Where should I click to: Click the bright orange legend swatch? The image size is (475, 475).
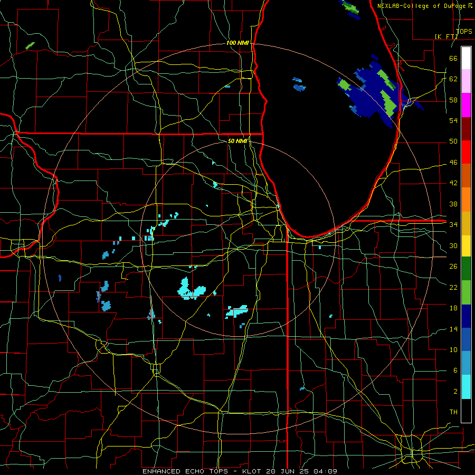(x=466, y=199)
